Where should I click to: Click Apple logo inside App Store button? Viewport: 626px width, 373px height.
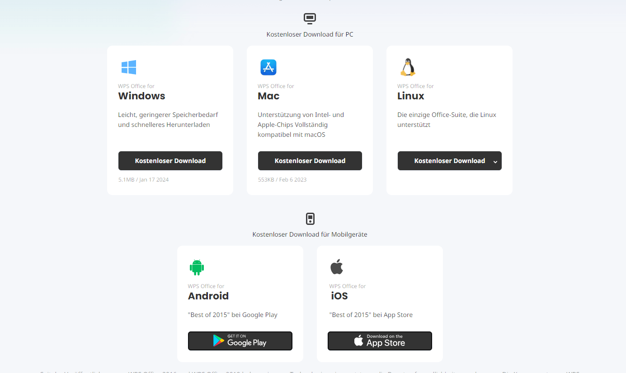click(x=358, y=341)
